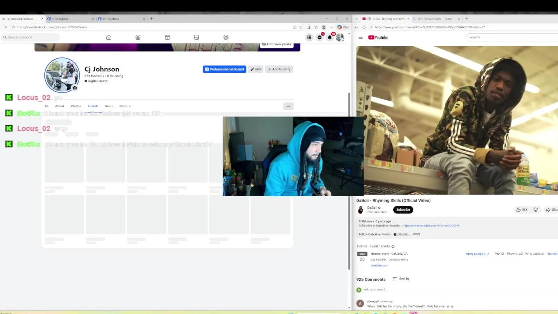Select the About profile tab
The height and width of the screenshot is (314, 558).
pos(60,106)
